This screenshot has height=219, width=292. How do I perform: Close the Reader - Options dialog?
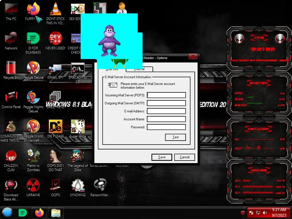coord(193,56)
